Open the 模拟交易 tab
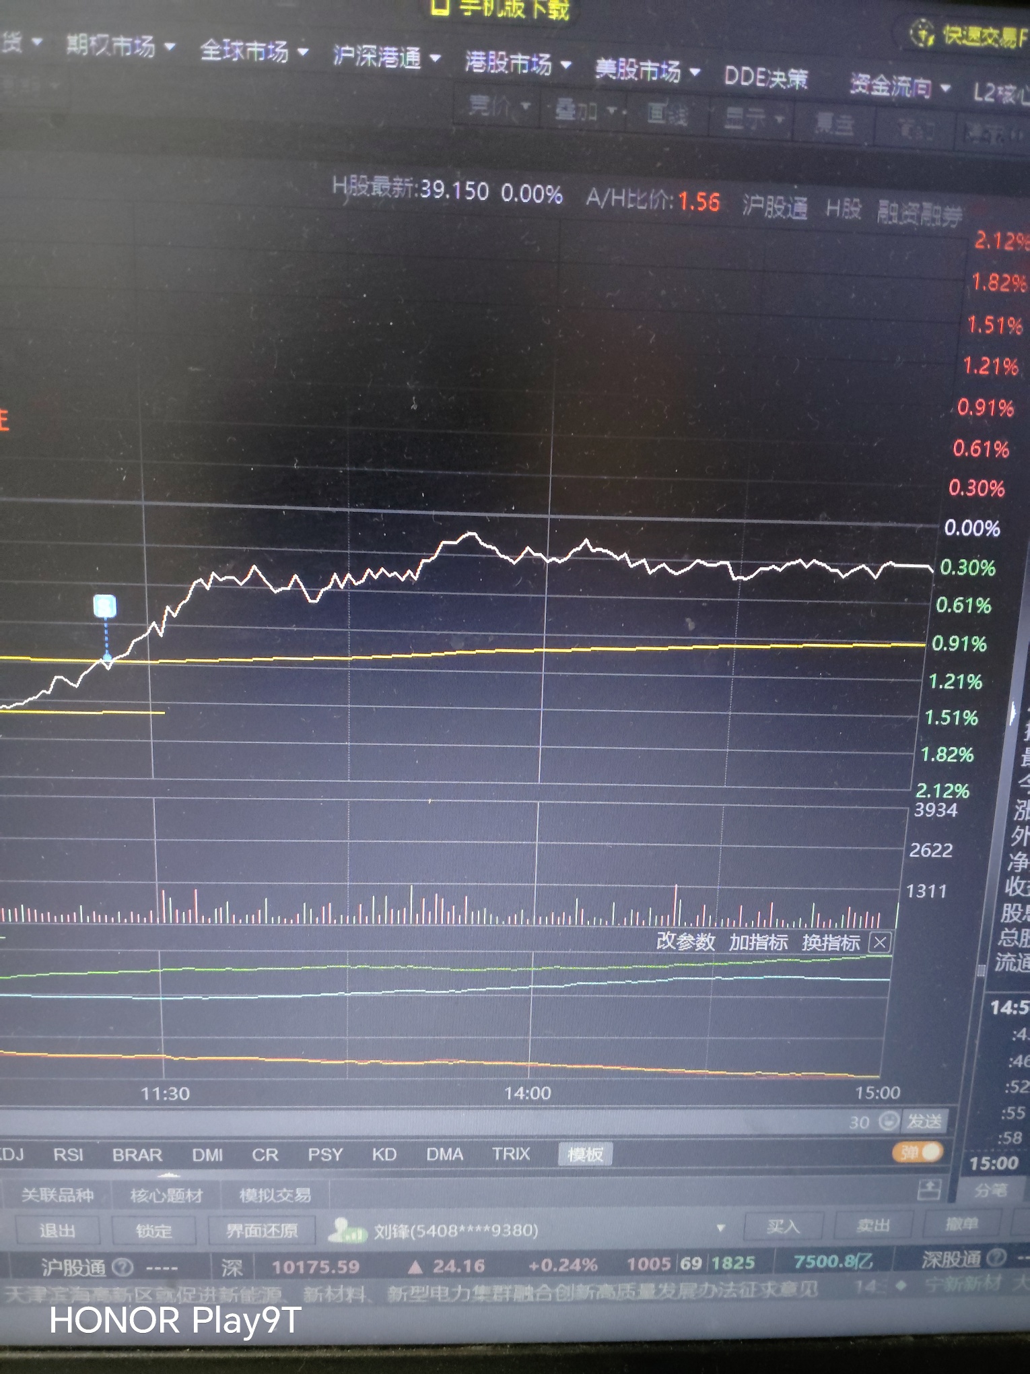 pos(275,1196)
